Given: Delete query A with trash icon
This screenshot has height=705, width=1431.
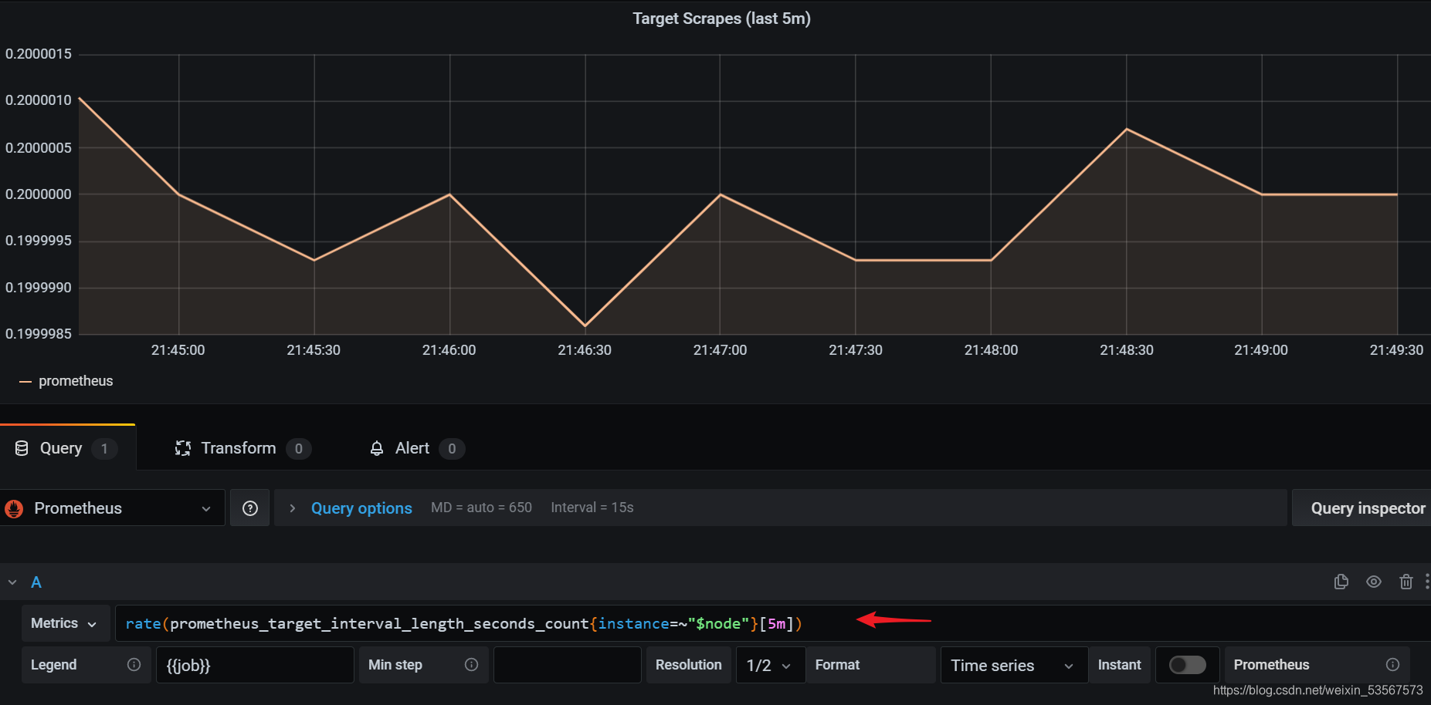Looking at the screenshot, I should (1406, 582).
